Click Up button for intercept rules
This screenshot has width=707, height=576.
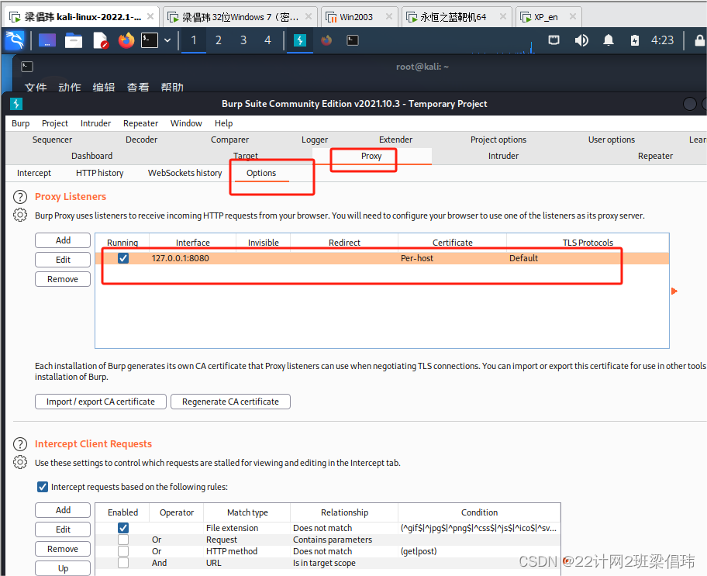coord(63,568)
